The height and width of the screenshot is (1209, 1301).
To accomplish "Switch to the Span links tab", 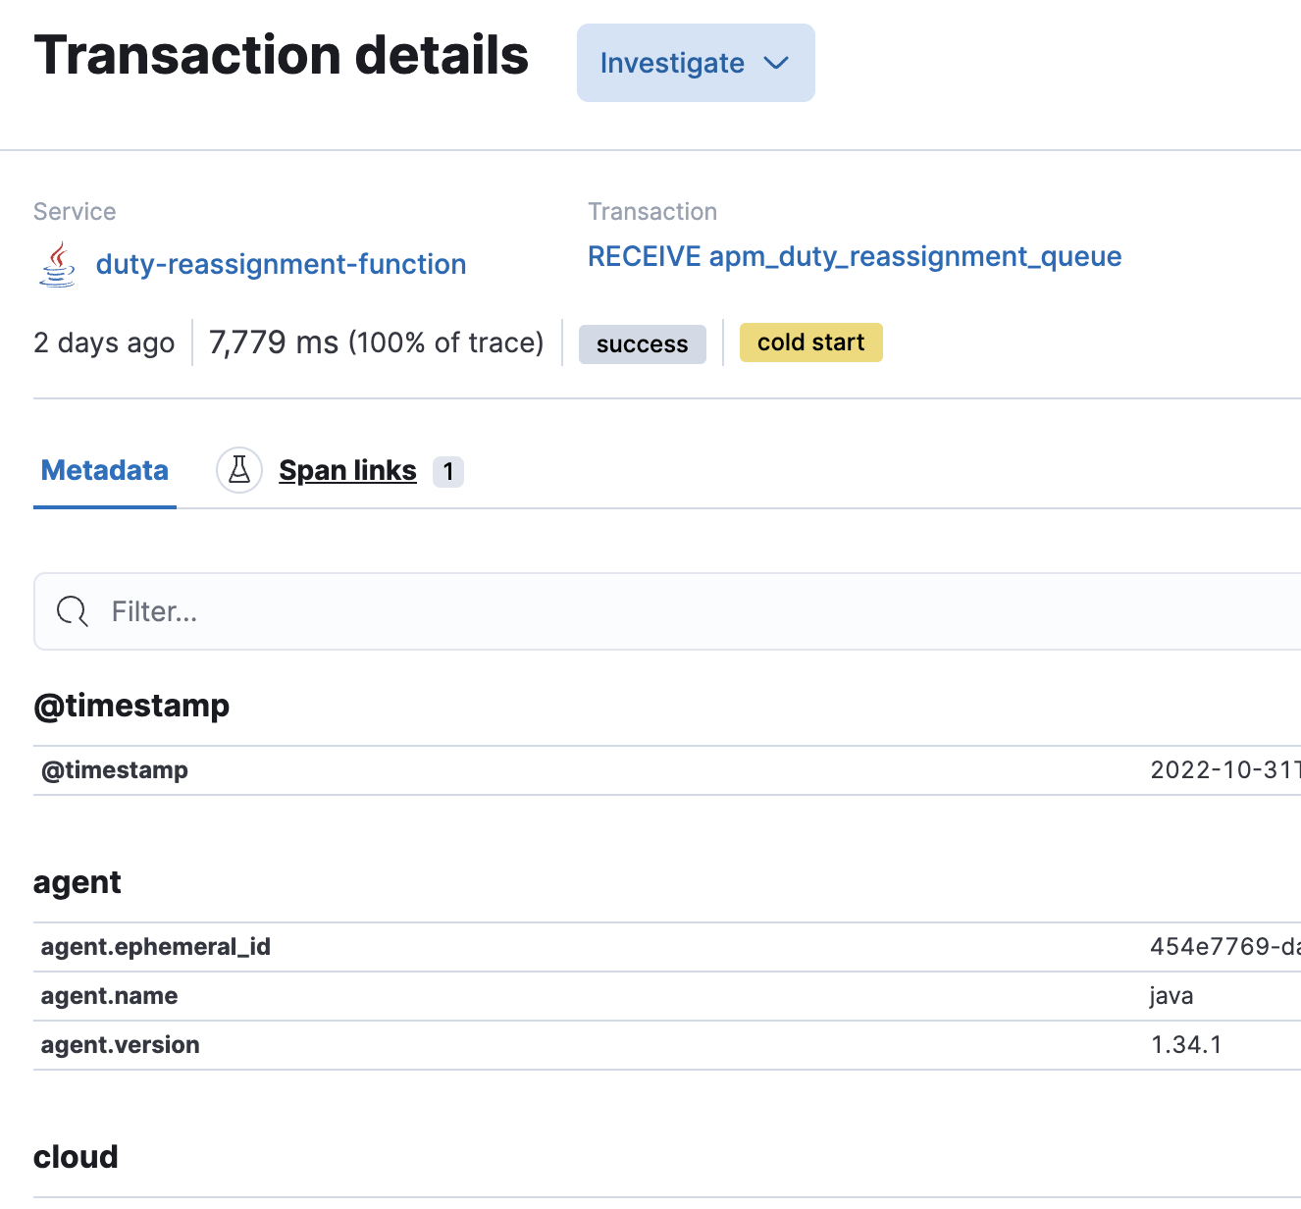I will (347, 470).
